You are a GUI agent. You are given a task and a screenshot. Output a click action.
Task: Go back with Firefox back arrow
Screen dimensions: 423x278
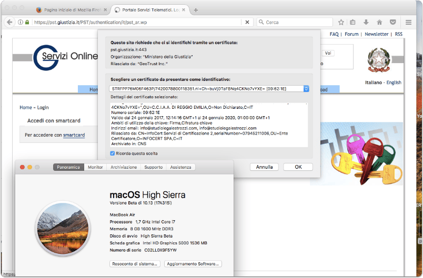click(x=9, y=22)
